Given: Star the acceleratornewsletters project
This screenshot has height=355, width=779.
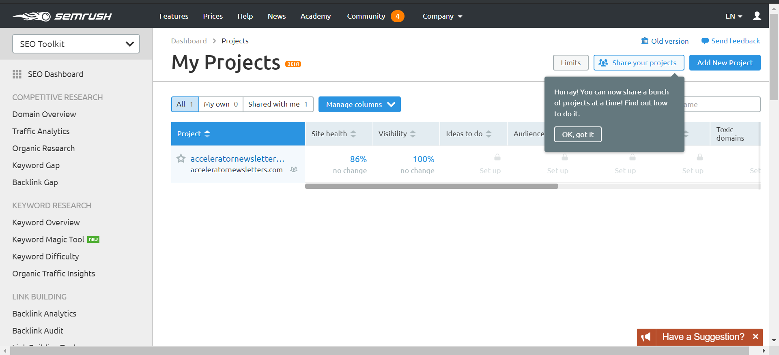Looking at the screenshot, I should (181, 158).
